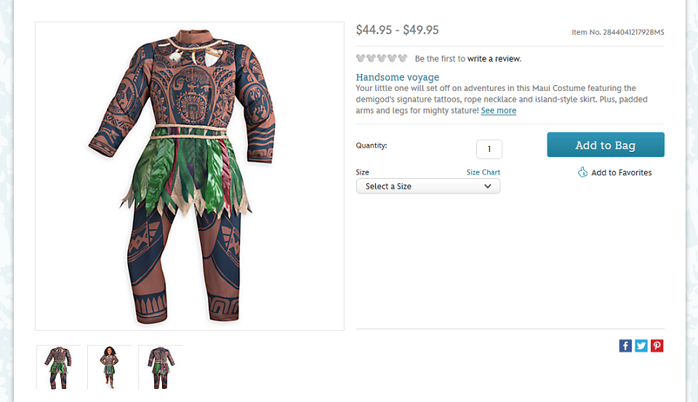698x402 pixels.
Task: Open the Size Chart link
Action: click(x=483, y=172)
